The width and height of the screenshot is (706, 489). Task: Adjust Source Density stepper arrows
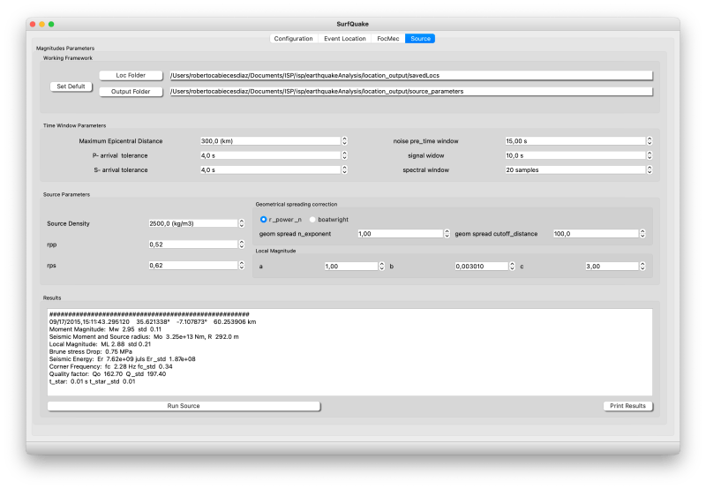[242, 223]
